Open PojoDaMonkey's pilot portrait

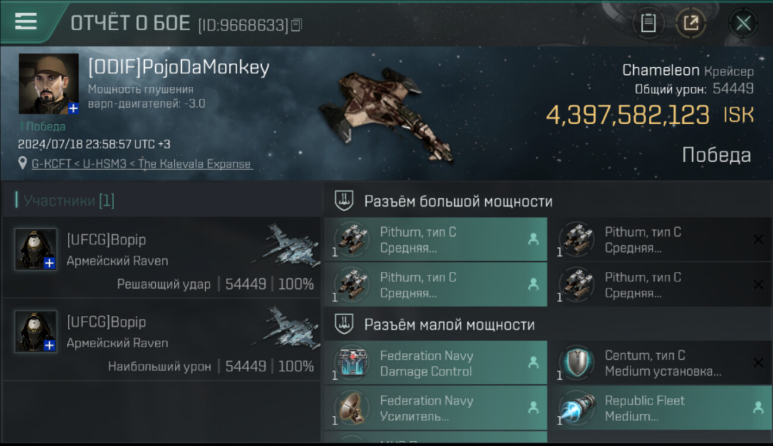pos(49,84)
